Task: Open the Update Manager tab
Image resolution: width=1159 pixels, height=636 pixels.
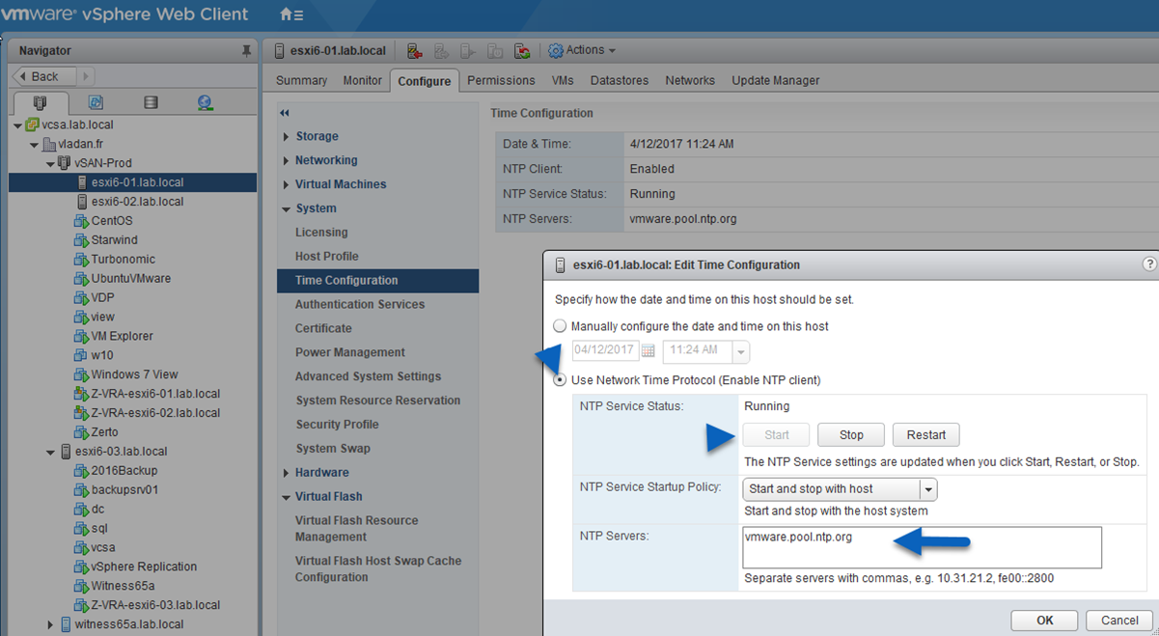Action: pos(776,80)
